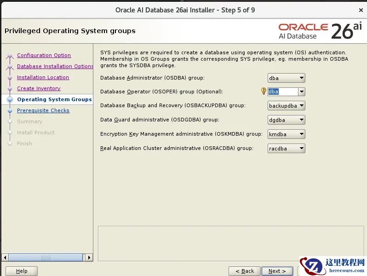This screenshot has height=276, width=367.
Task: Click the Privileged Operating System groups heading
Action: [70, 31]
